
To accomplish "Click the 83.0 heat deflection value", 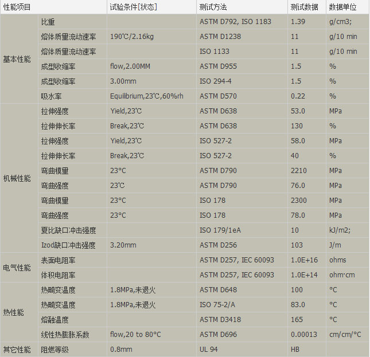I will (307, 305).
